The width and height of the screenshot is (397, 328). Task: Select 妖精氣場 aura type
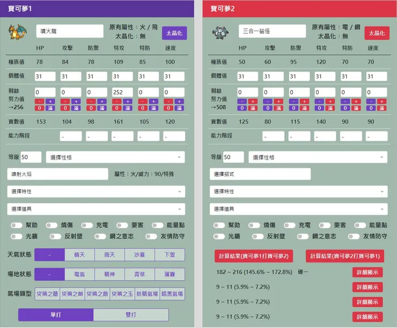coord(147,294)
